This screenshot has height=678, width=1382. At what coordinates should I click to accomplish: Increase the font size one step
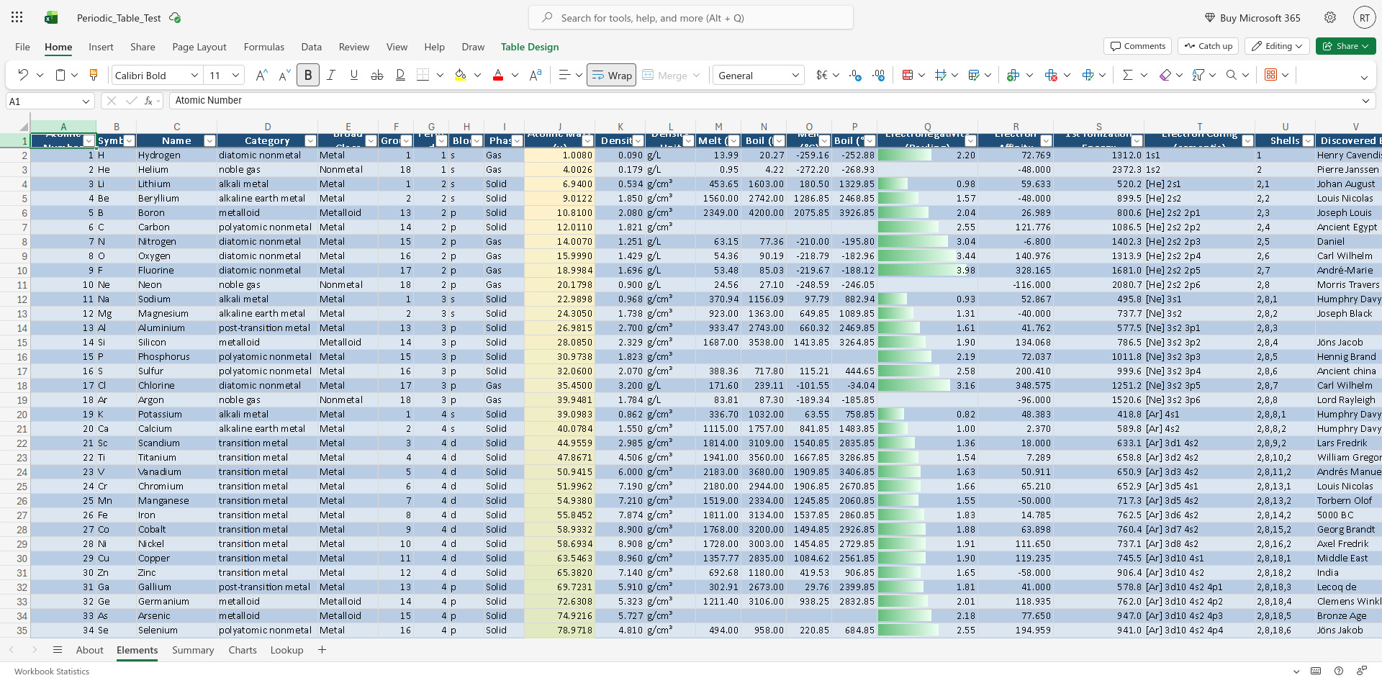pos(261,75)
